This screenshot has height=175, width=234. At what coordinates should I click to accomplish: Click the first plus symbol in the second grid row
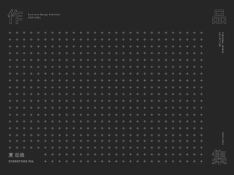click(x=10, y=39)
